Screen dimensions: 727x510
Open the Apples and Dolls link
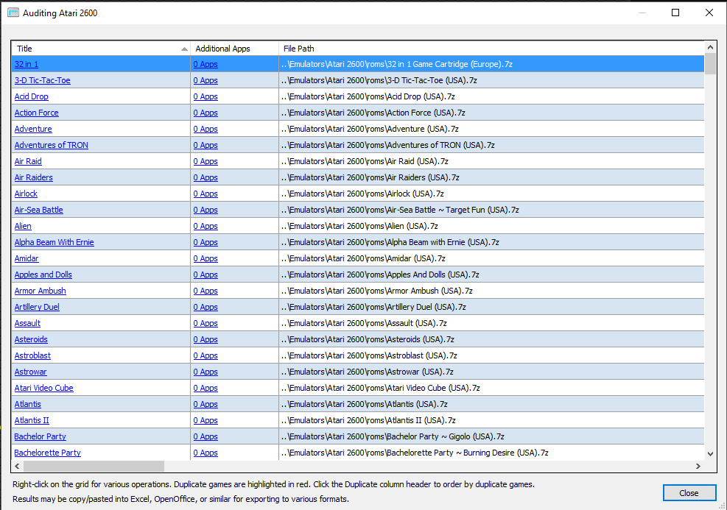coord(43,275)
